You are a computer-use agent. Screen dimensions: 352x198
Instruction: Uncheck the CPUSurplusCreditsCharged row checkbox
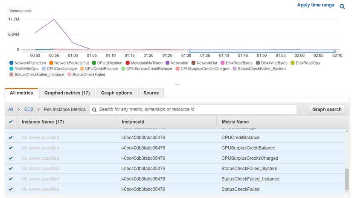click(x=11, y=158)
